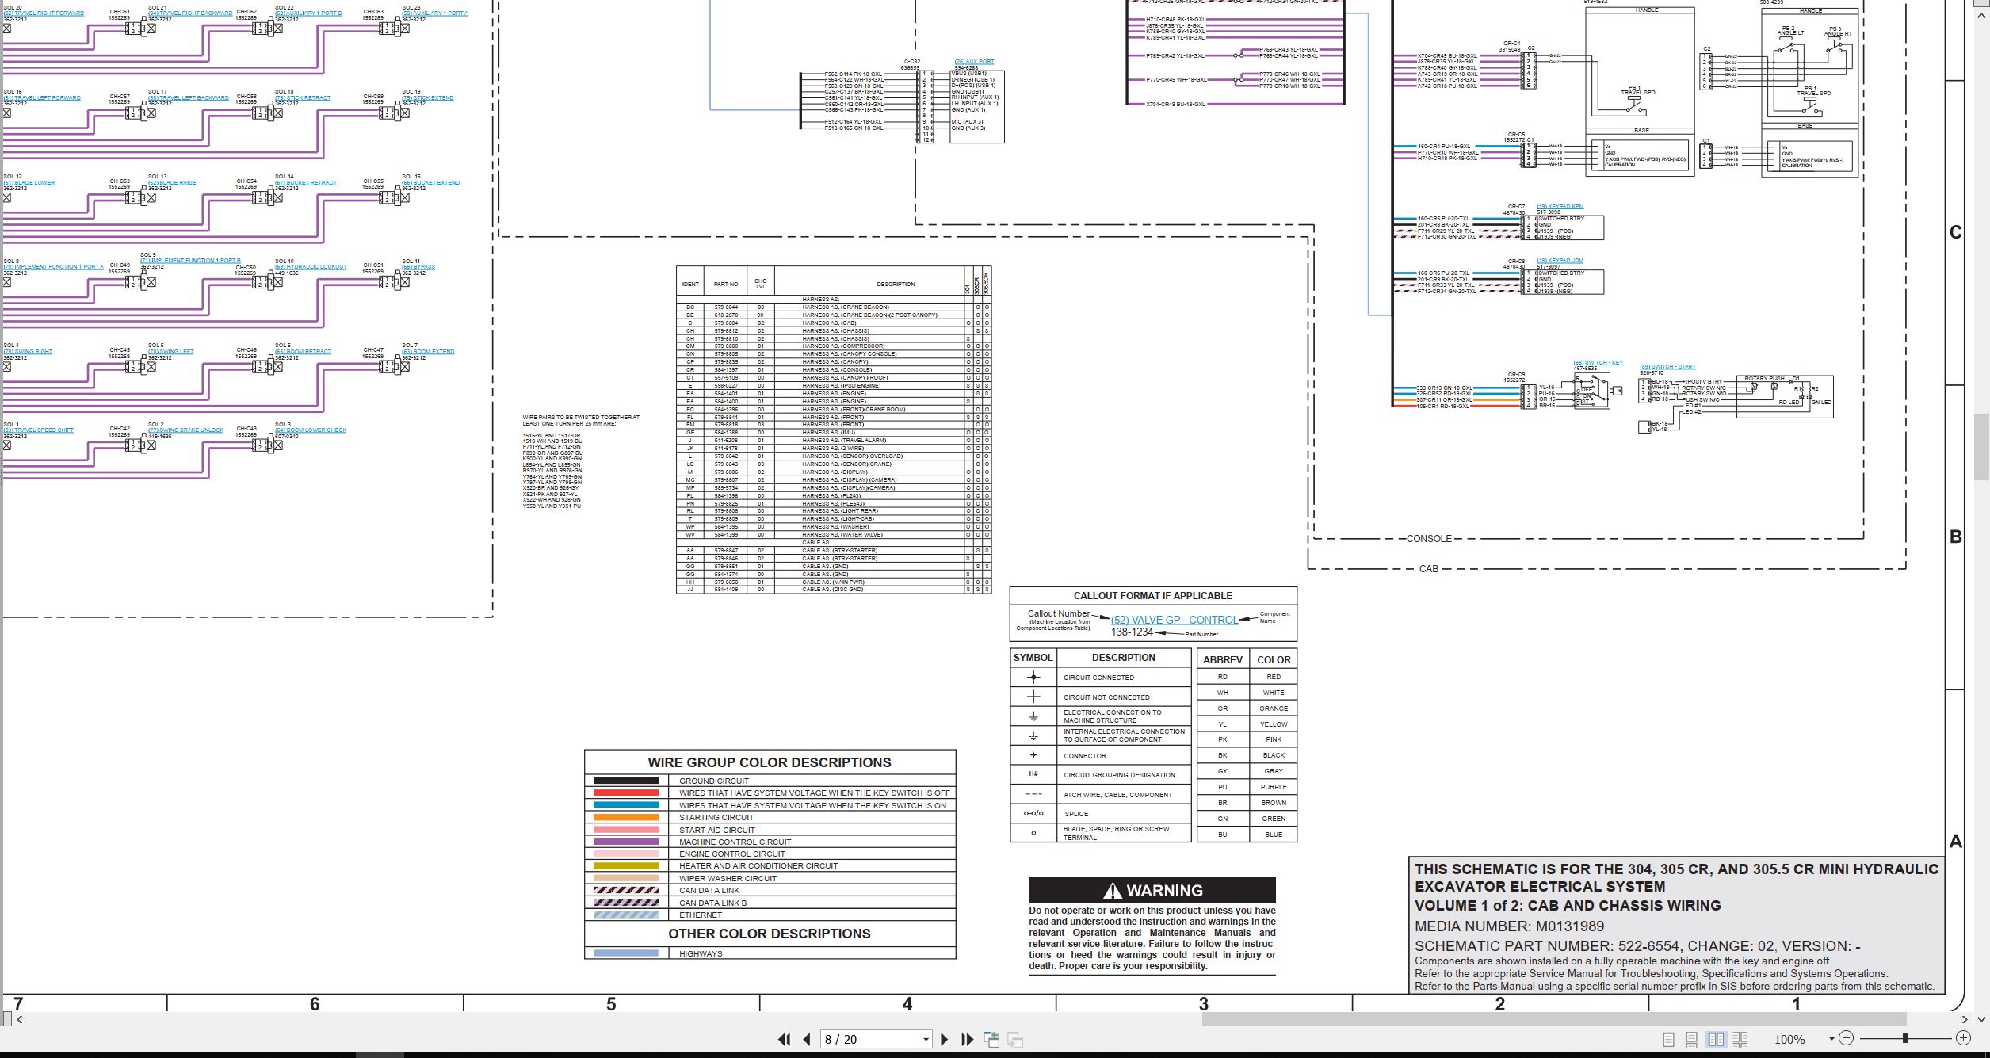Open the (82) TRAVEL RIGHT FORWARD link
This screenshot has width=1990, height=1058.
coord(44,13)
